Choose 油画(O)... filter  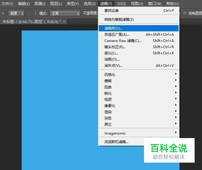point(139,59)
